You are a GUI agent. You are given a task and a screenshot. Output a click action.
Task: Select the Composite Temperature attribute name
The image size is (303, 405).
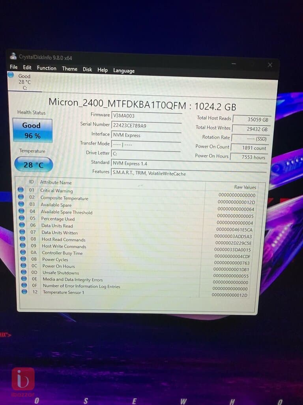pos(64,198)
